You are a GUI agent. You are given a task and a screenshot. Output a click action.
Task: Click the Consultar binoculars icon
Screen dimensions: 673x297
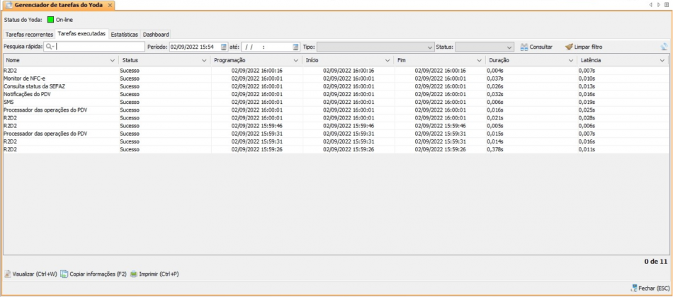point(524,47)
